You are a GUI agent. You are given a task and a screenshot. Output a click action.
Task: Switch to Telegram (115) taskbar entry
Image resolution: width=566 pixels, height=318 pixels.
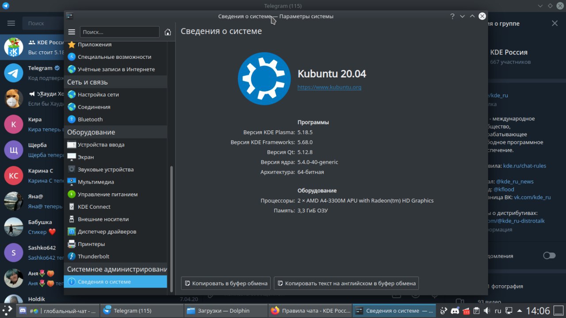click(x=141, y=311)
